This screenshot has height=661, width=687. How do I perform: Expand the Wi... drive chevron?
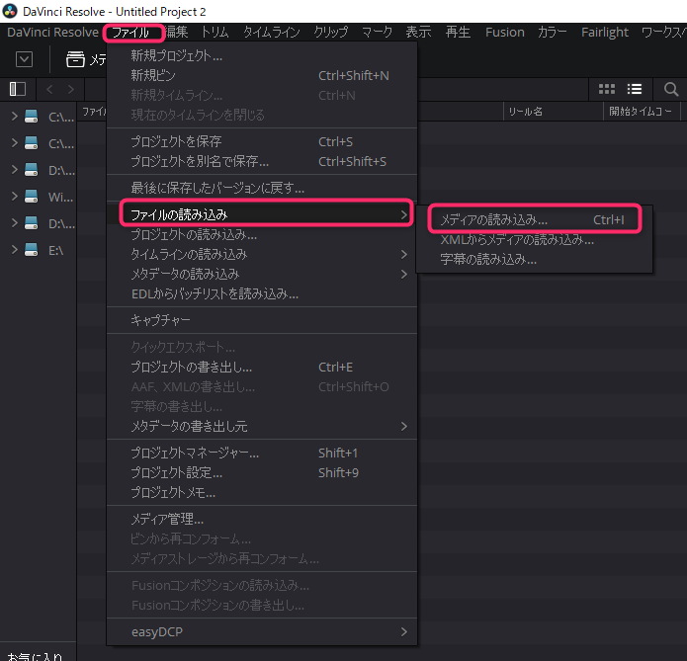[15, 197]
